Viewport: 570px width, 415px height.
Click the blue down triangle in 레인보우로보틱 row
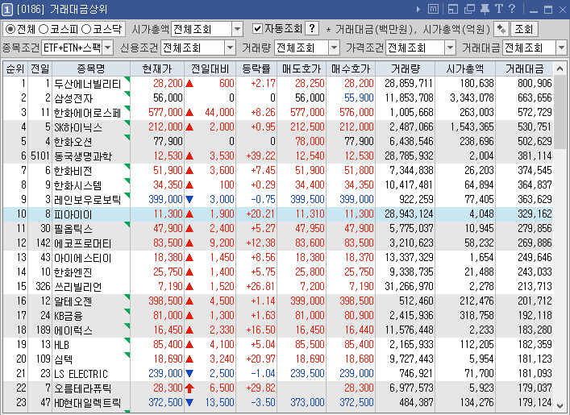coord(189,199)
